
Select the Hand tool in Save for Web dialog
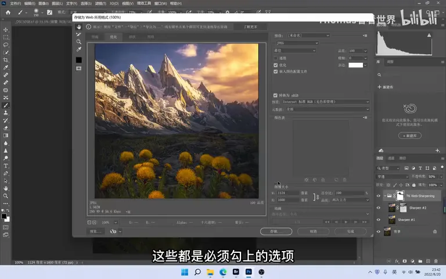coord(79,27)
